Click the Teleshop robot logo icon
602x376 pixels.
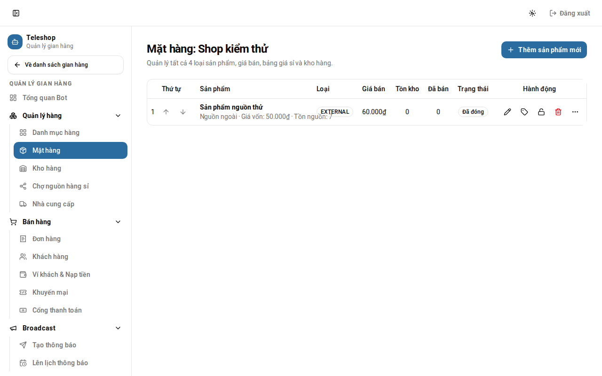point(15,42)
